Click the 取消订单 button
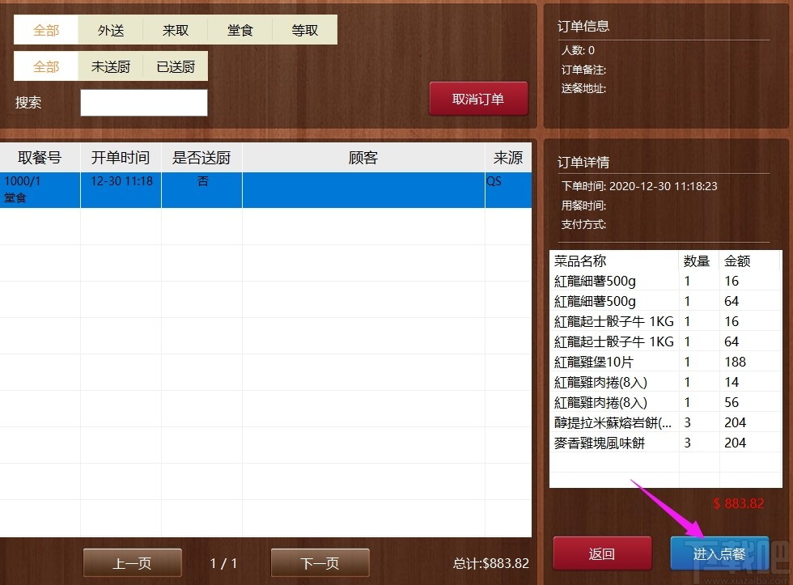Image resolution: width=793 pixels, height=585 pixels. pyautogui.click(x=478, y=97)
